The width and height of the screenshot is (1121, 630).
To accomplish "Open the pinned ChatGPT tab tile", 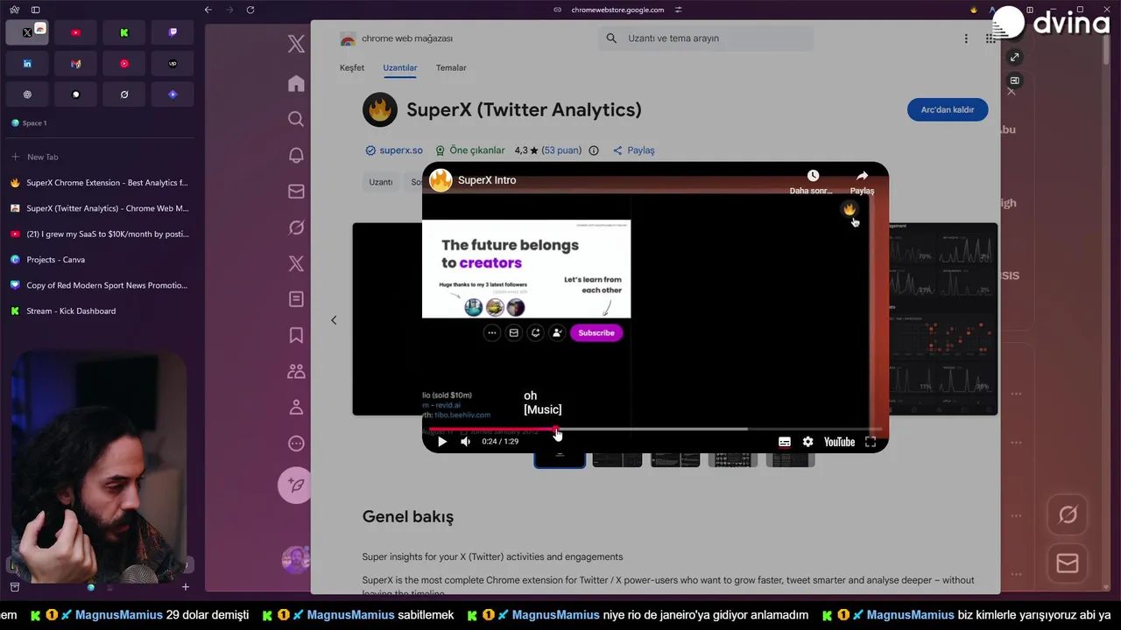I will click(x=27, y=94).
